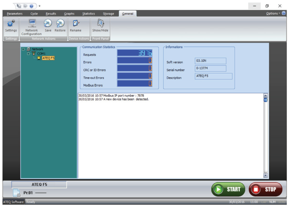Click the log scrollbar down arrow
Screen dimensions: 289x207
265,175
